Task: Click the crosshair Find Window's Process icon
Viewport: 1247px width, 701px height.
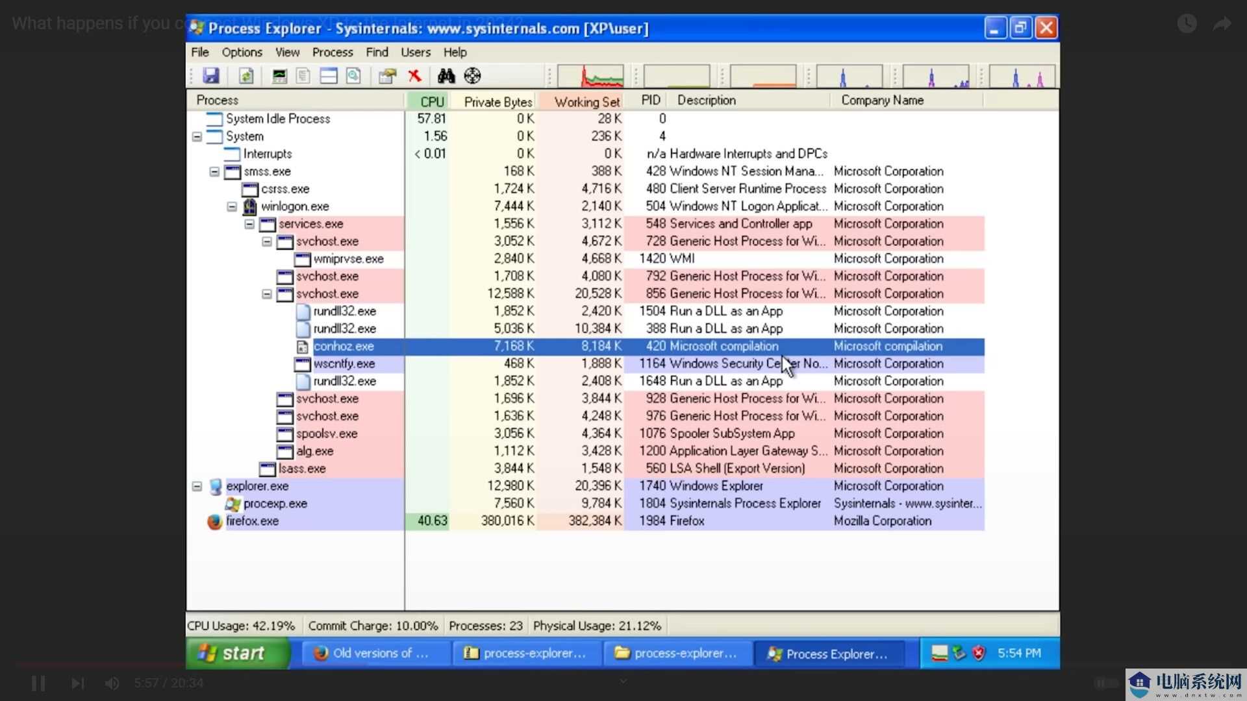Action: 472,76
